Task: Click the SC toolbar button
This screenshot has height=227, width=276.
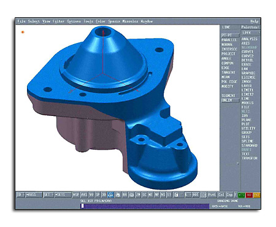Action: coord(144,194)
